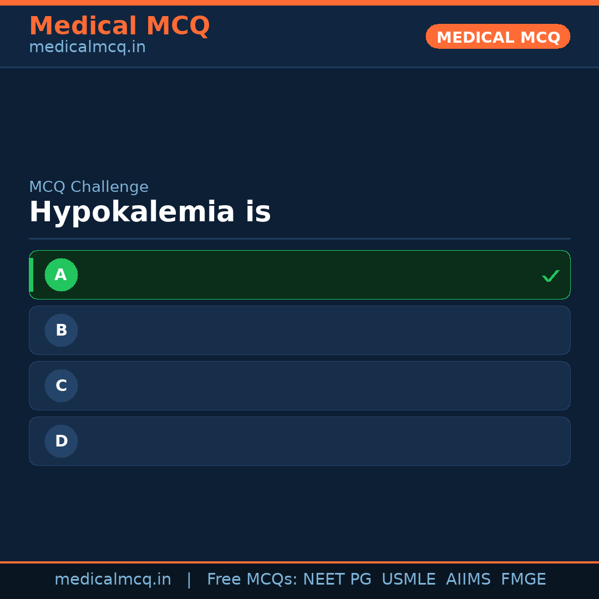Choose the C option circle
Screen dimensions: 599x599
[x=61, y=385]
